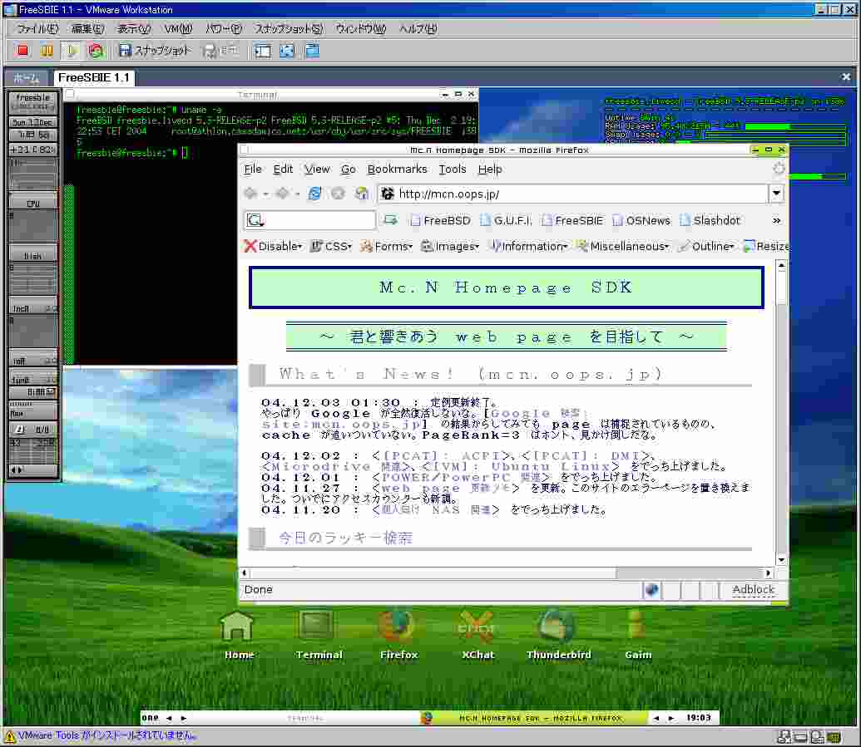This screenshot has height=747, width=861.
Task: Expand the Disable dropdown in developer toolbar
Action: point(273,246)
